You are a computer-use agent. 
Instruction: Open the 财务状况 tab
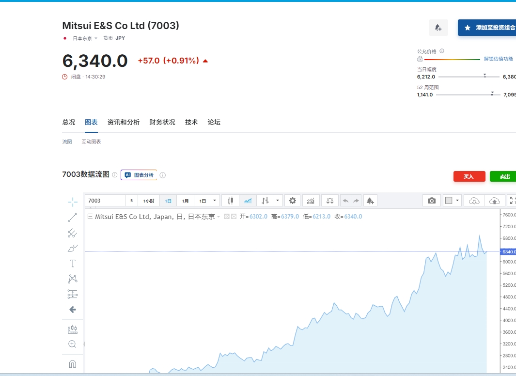click(162, 123)
